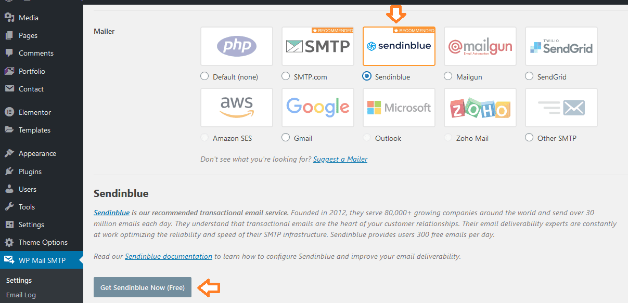
Task: Open the Email Log submenu item
Action: tap(21, 295)
